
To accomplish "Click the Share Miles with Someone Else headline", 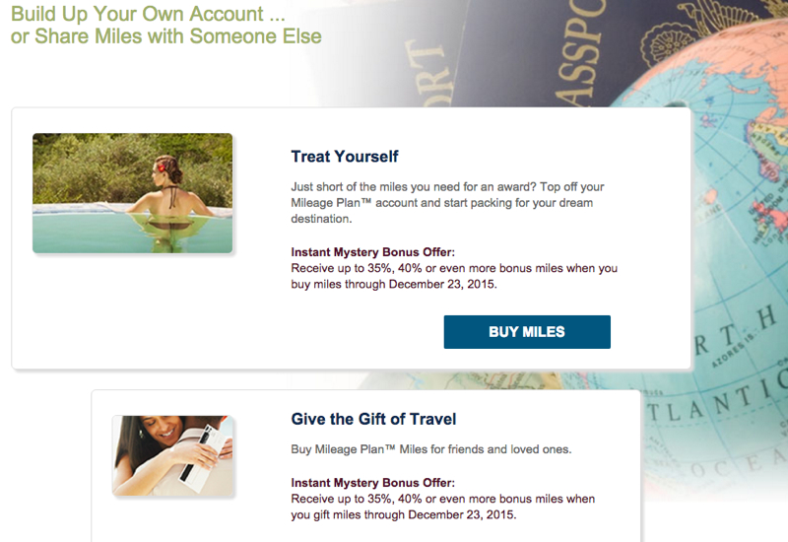I will click(165, 36).
